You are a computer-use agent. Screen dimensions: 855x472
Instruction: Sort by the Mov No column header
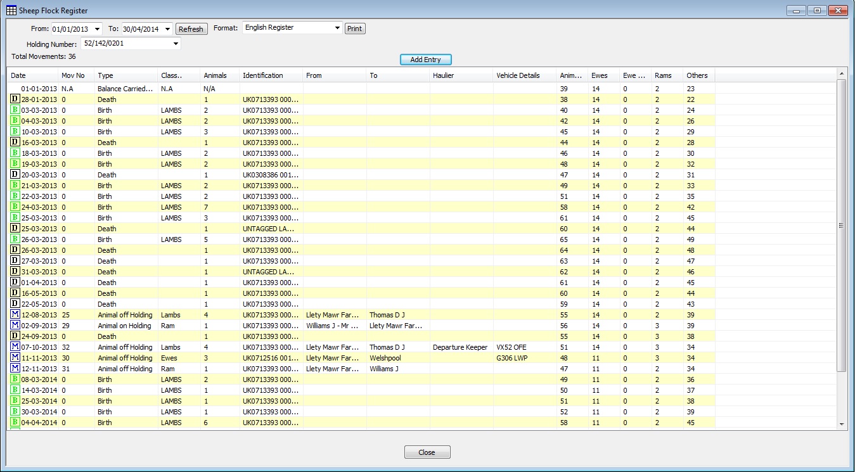pyautogui.click(x=76, y=75)
